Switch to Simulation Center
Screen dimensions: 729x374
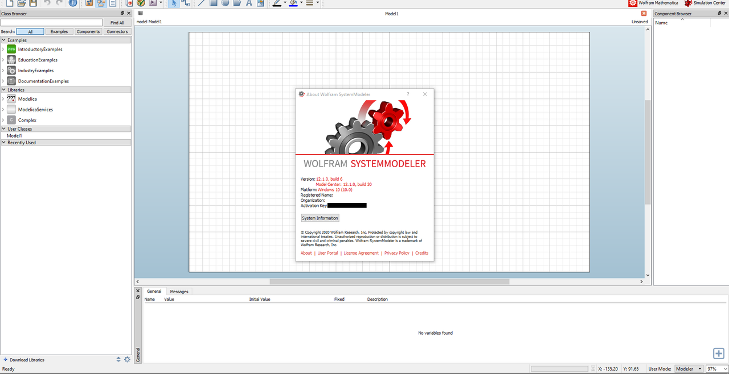click(705, 3)
